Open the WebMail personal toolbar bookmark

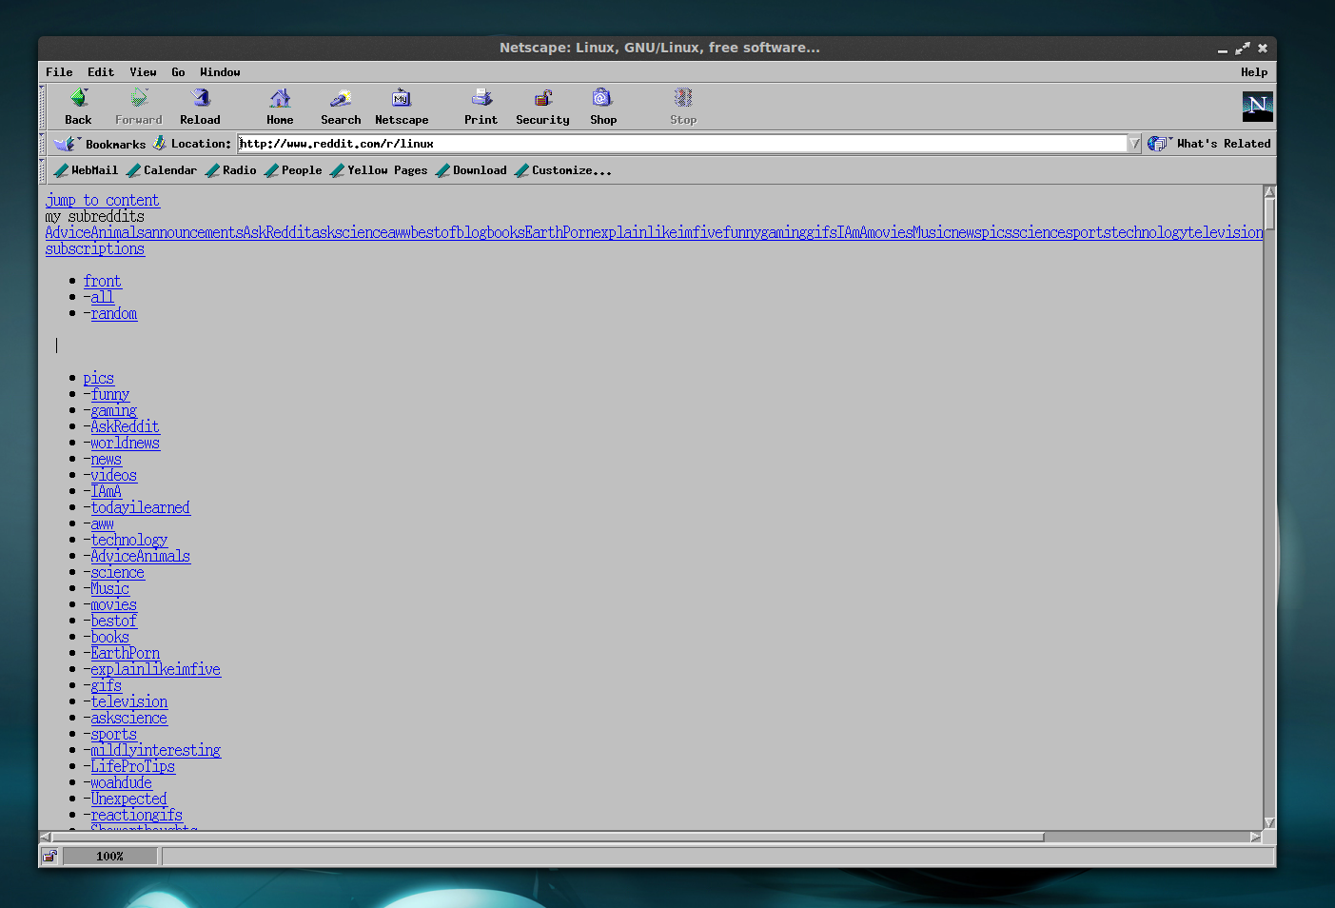87,170
